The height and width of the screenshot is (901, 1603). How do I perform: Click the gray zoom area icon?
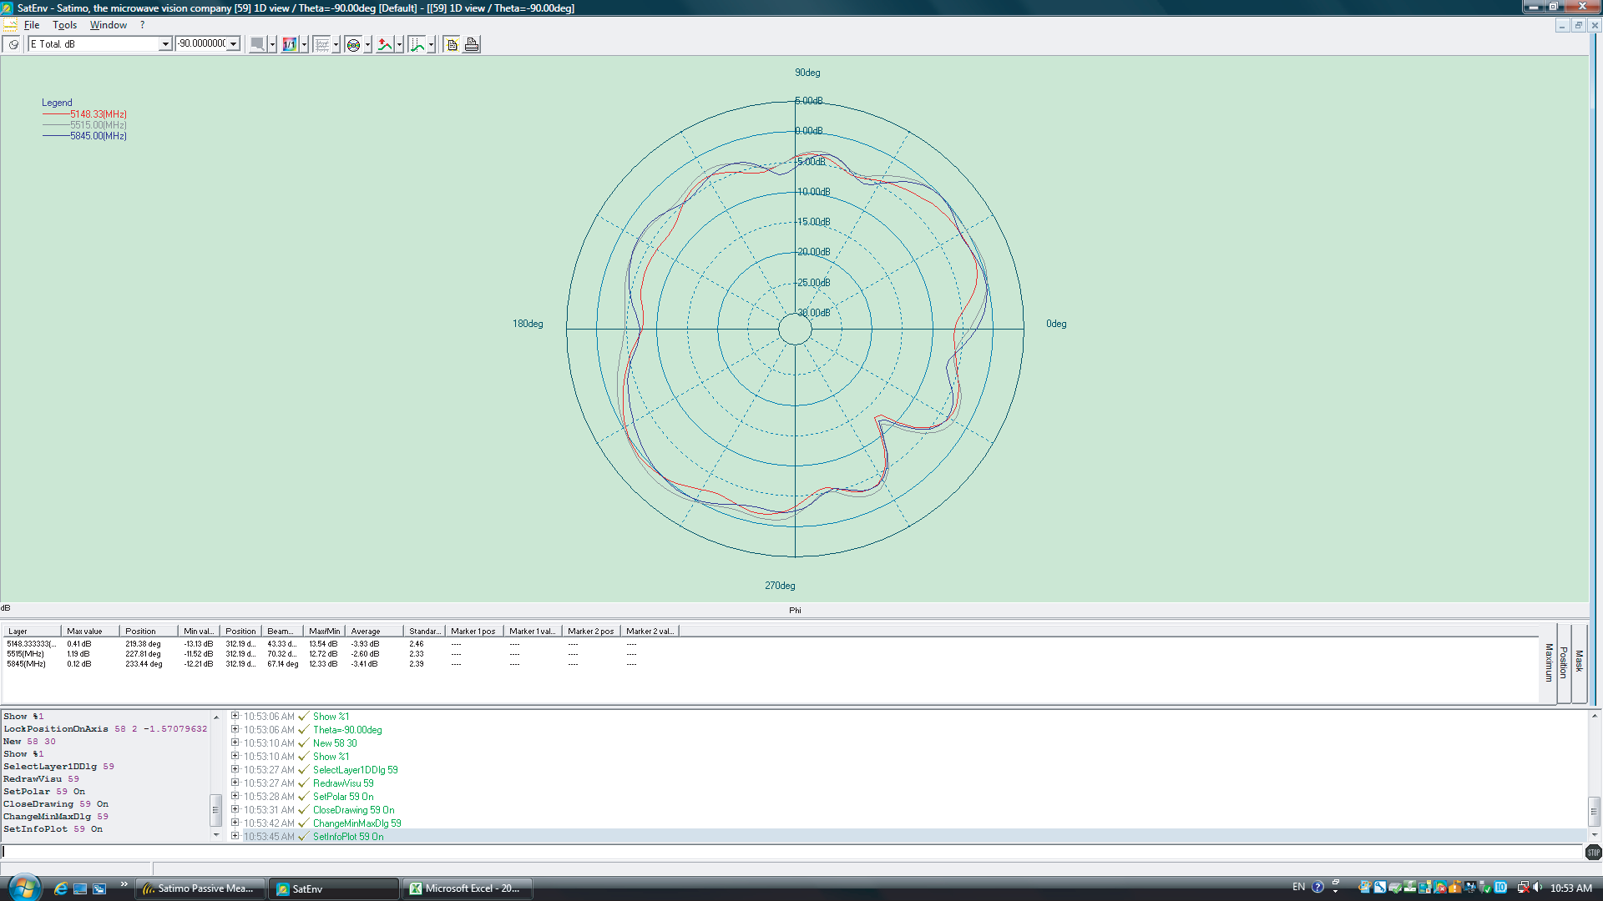[x=258, y=44]
